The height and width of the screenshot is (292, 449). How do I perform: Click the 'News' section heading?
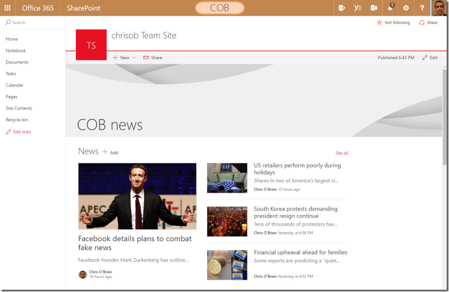pyautogui.click(x=88, y=151)
